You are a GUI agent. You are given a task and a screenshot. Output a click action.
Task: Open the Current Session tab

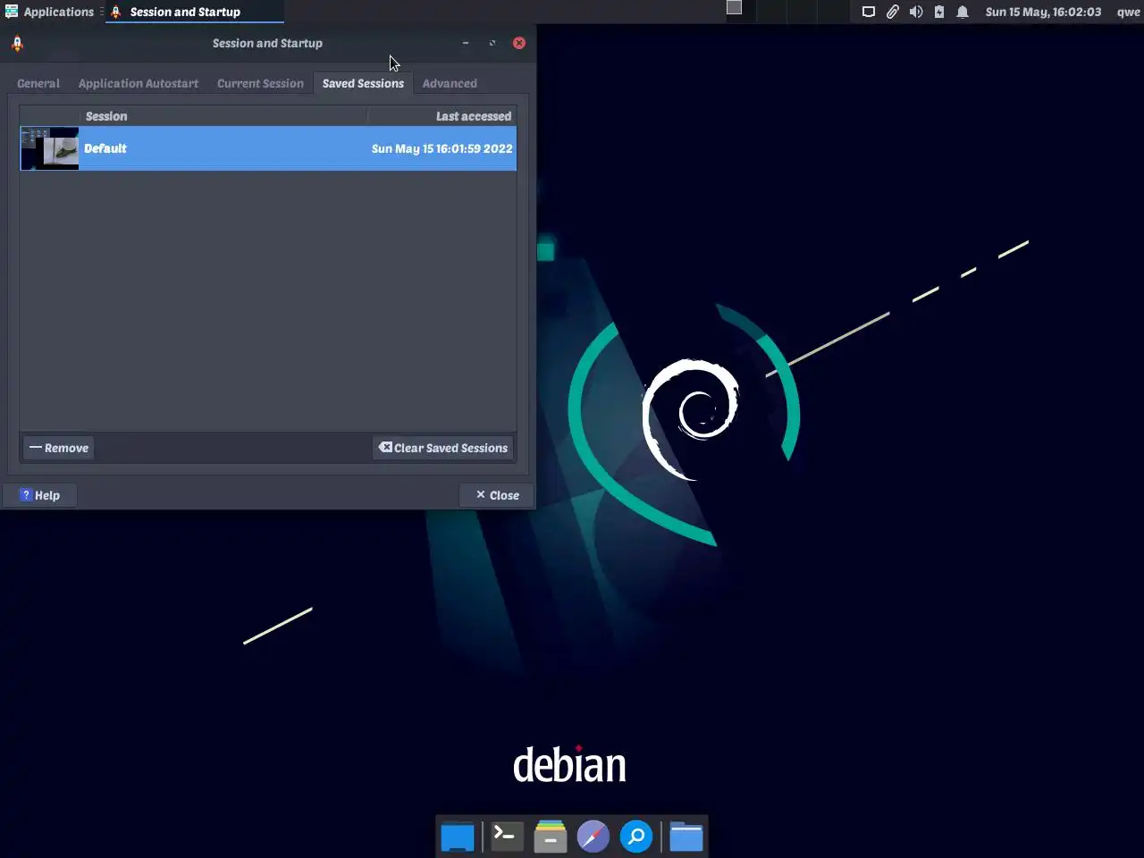[260, 83]
